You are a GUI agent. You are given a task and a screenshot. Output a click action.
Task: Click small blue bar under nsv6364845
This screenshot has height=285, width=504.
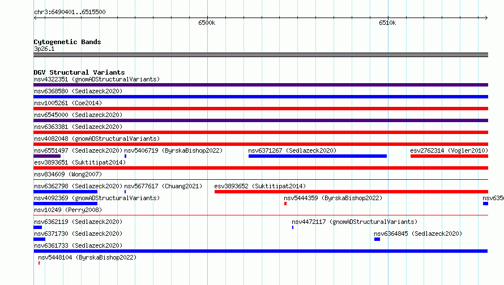[377, 239]
